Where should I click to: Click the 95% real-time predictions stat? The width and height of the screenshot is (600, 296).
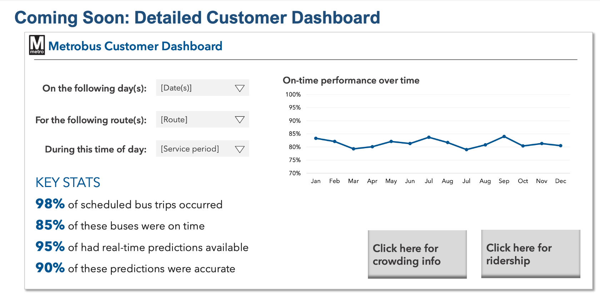[x=142, y=247]
